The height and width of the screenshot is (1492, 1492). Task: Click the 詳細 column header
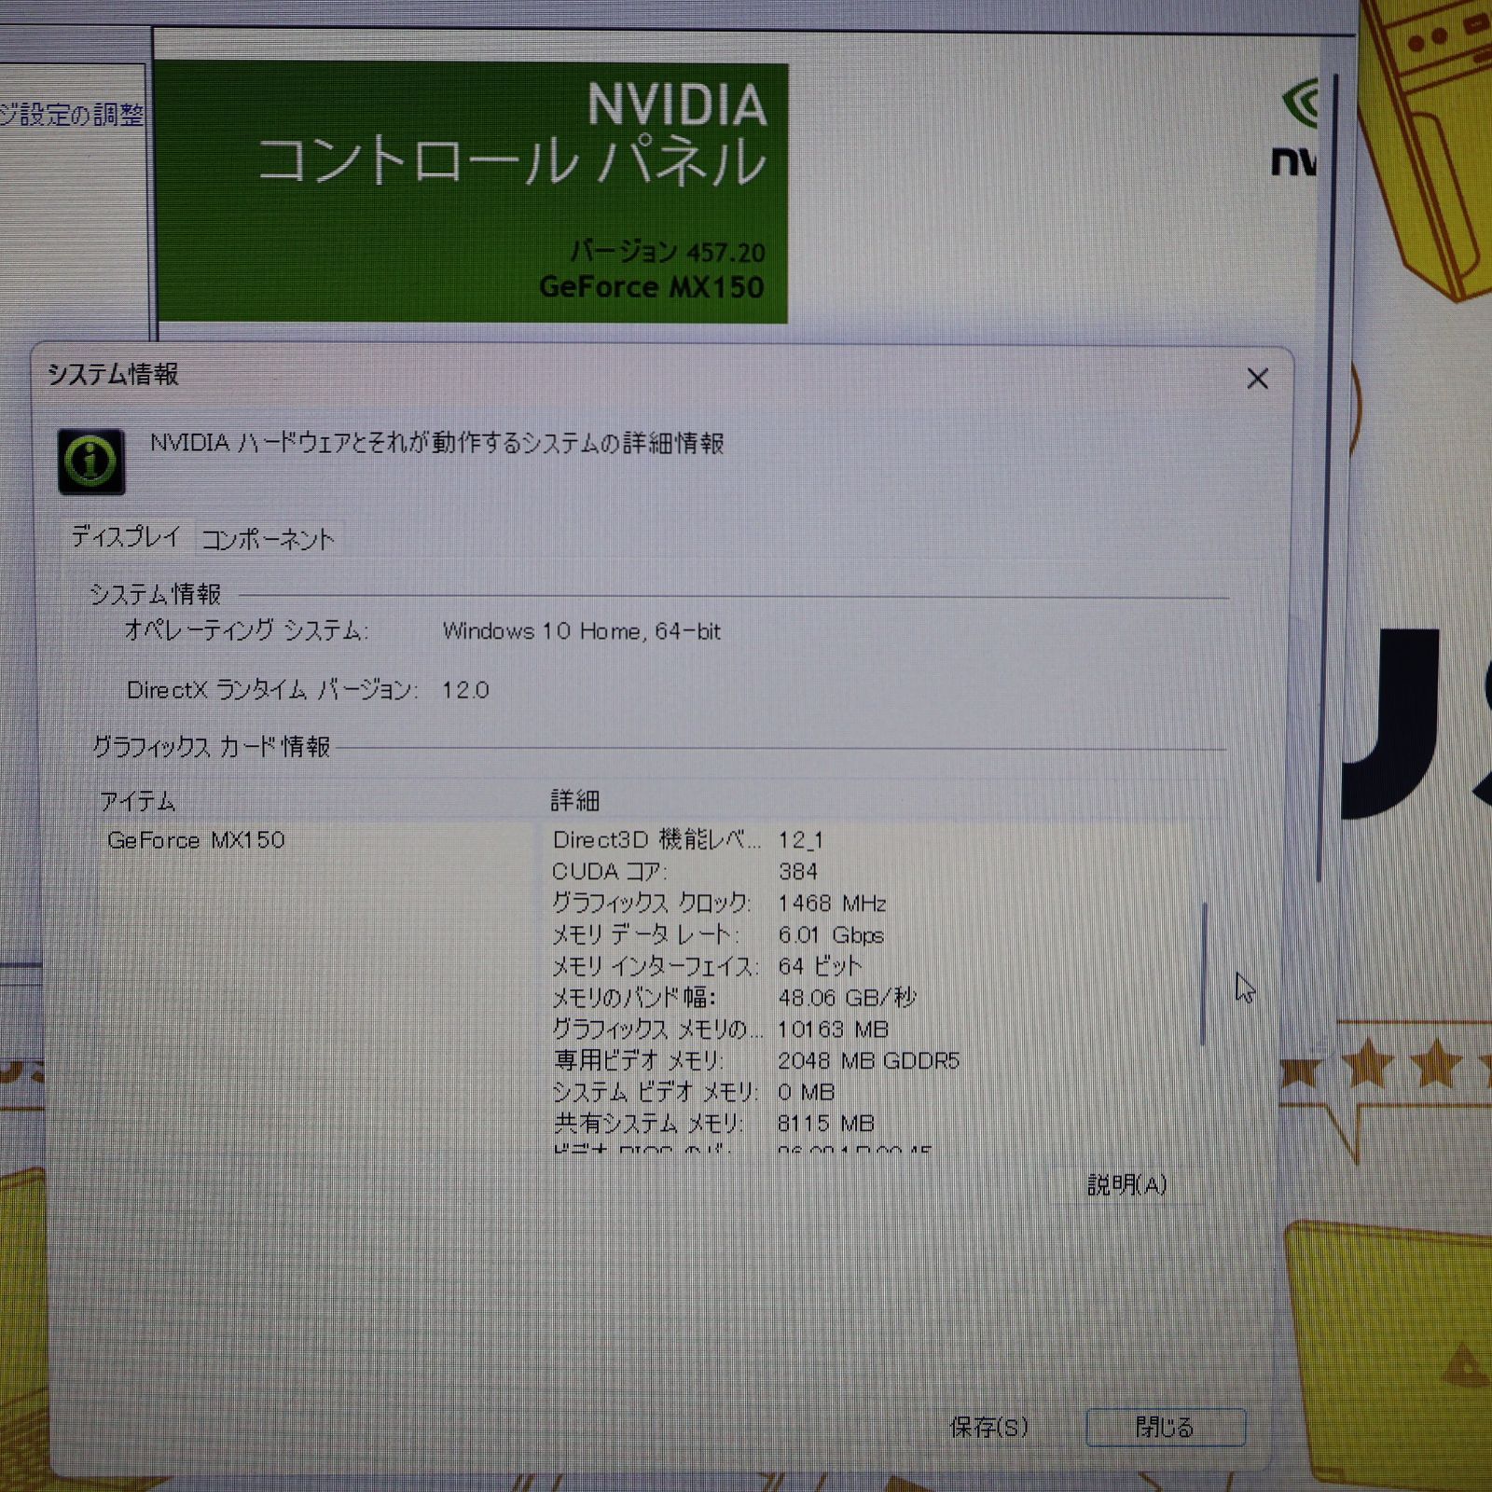pyautogui.click(x=575, y=800)
